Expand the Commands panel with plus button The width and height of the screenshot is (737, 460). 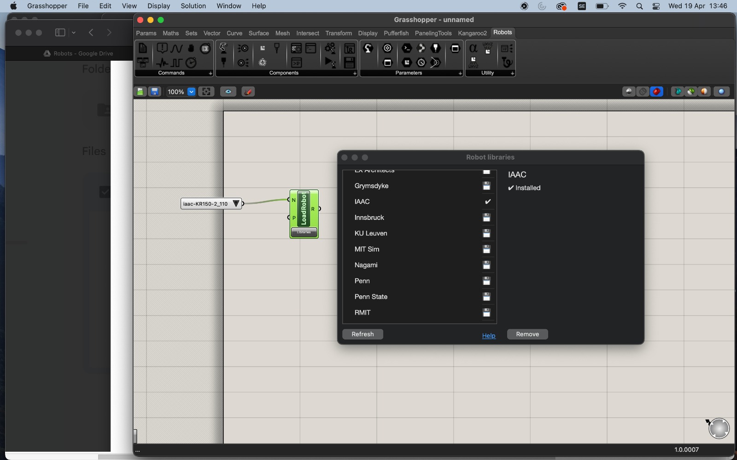211,73
